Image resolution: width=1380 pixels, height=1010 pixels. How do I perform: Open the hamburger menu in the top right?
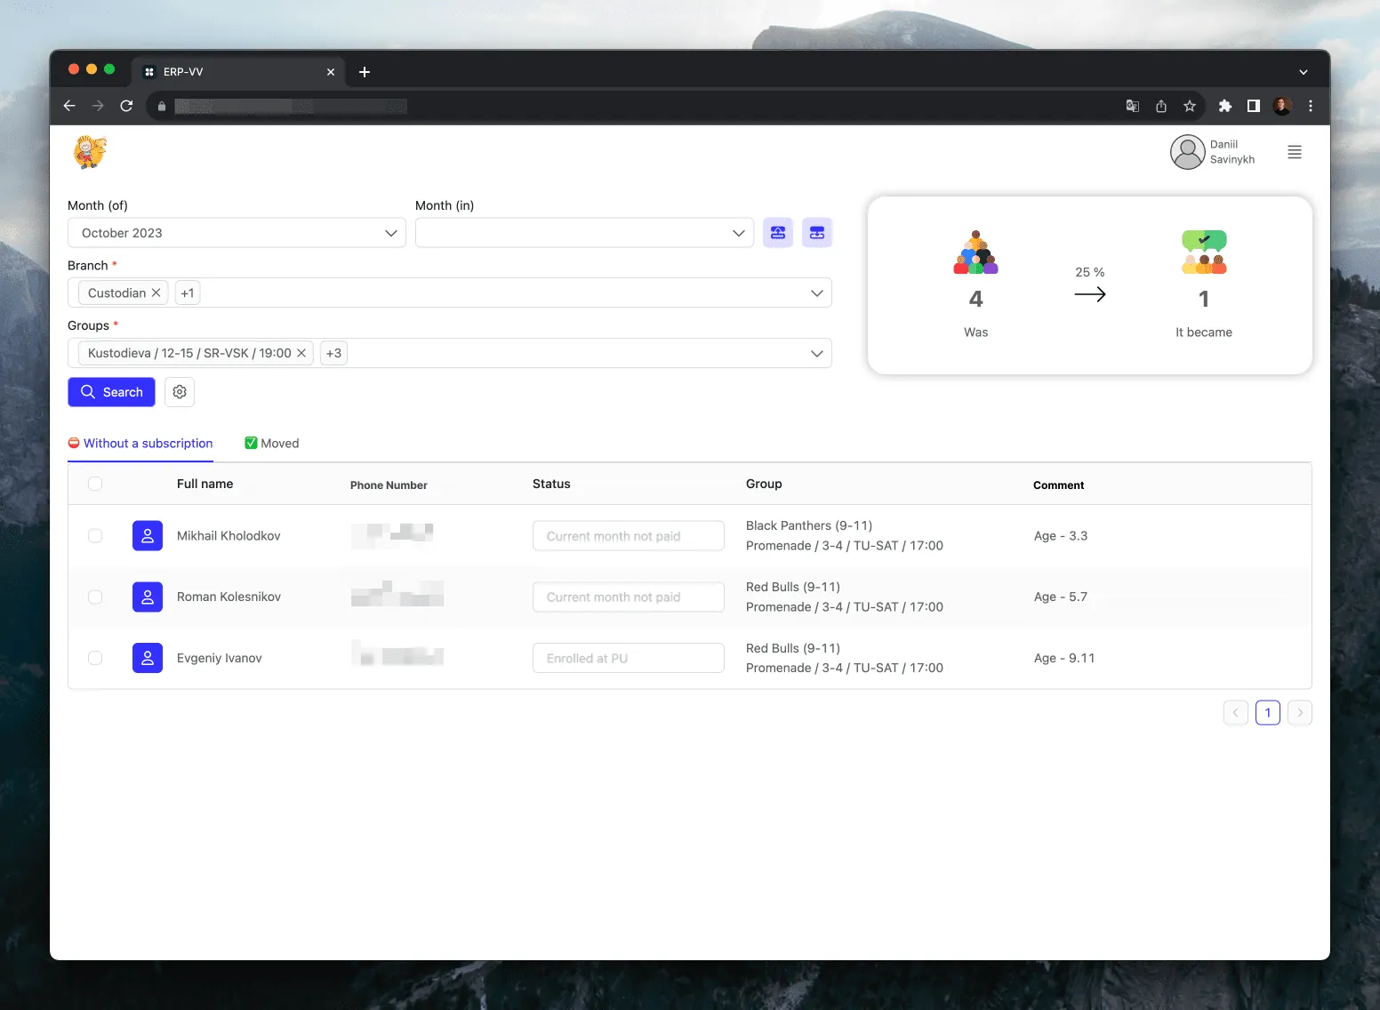click(1295, 152)
